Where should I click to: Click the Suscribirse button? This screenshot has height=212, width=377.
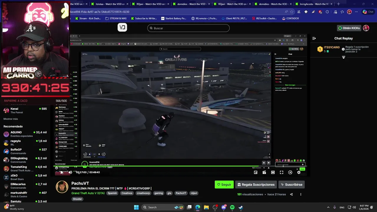tap(291, 185)
